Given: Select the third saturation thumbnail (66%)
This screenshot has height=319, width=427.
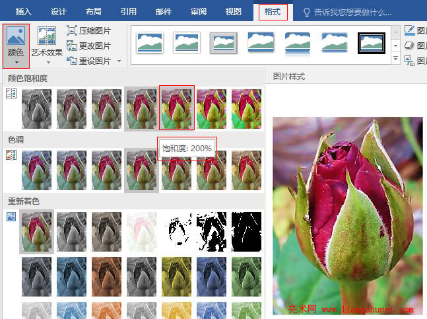Looking at the screenshot, I should [x=106, y=109].
